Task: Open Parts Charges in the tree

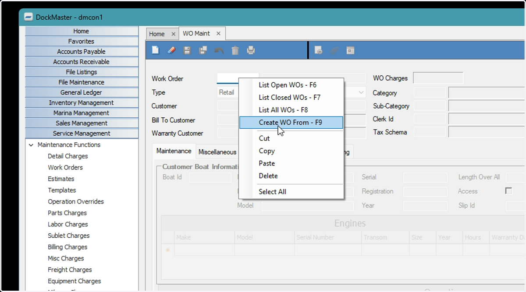Action: [x=68, y=213]
